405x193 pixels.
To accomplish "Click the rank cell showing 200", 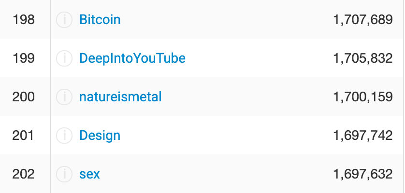I will [x=24, y=97].
